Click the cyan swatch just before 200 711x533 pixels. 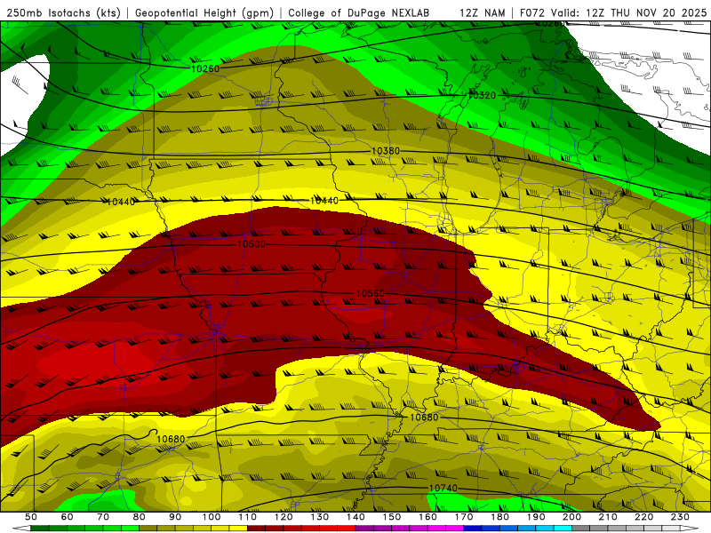563,529
